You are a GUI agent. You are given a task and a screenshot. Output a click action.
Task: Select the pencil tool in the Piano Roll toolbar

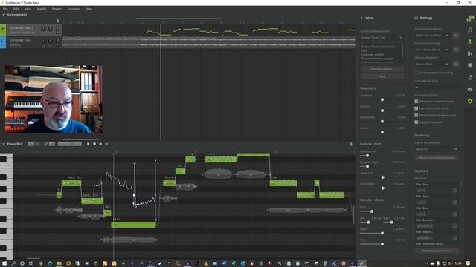click(37, 144)
